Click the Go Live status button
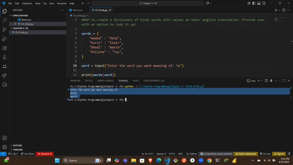293x165 pixels. [x=265, y=154]
